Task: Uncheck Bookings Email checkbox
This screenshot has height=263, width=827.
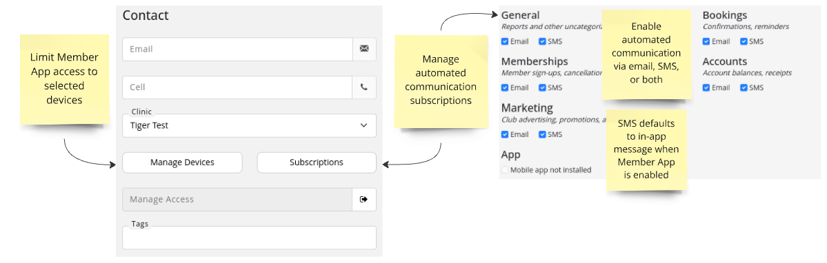Action: pyautogui.click(x=706, y=41)
